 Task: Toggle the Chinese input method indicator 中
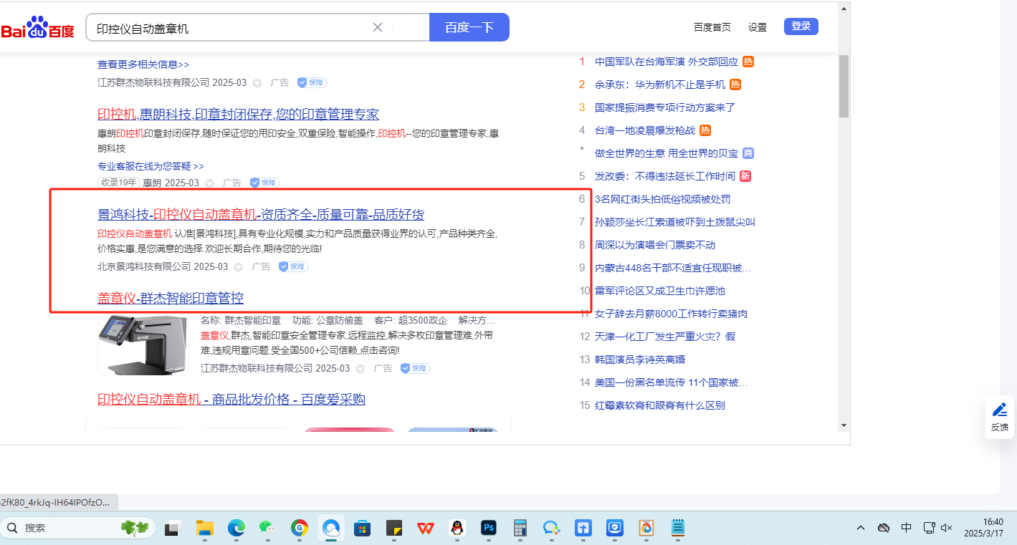906,528
